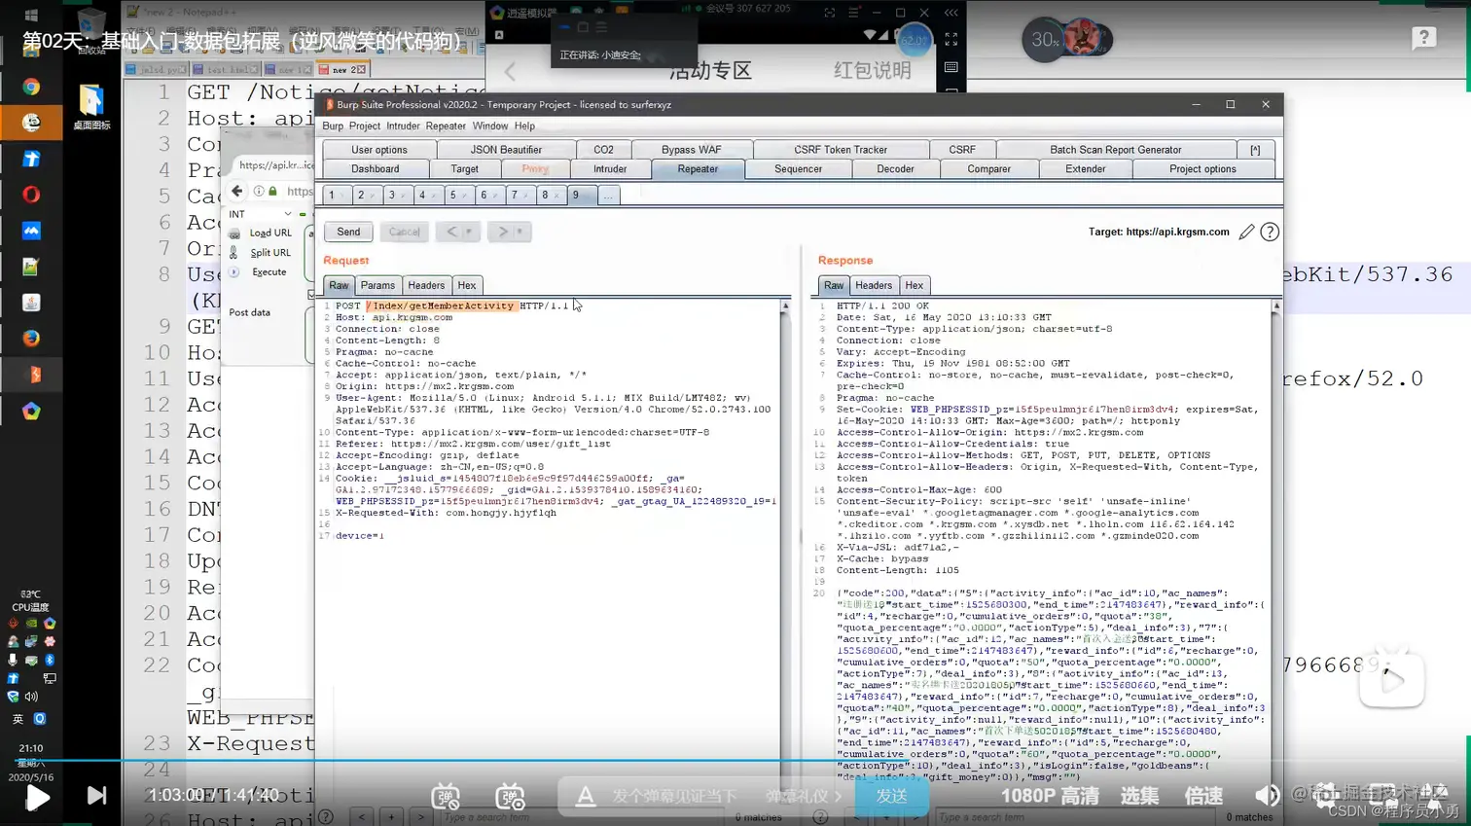Go back in Repeater request history
The image size is (1471, 826).
point(451,232)
